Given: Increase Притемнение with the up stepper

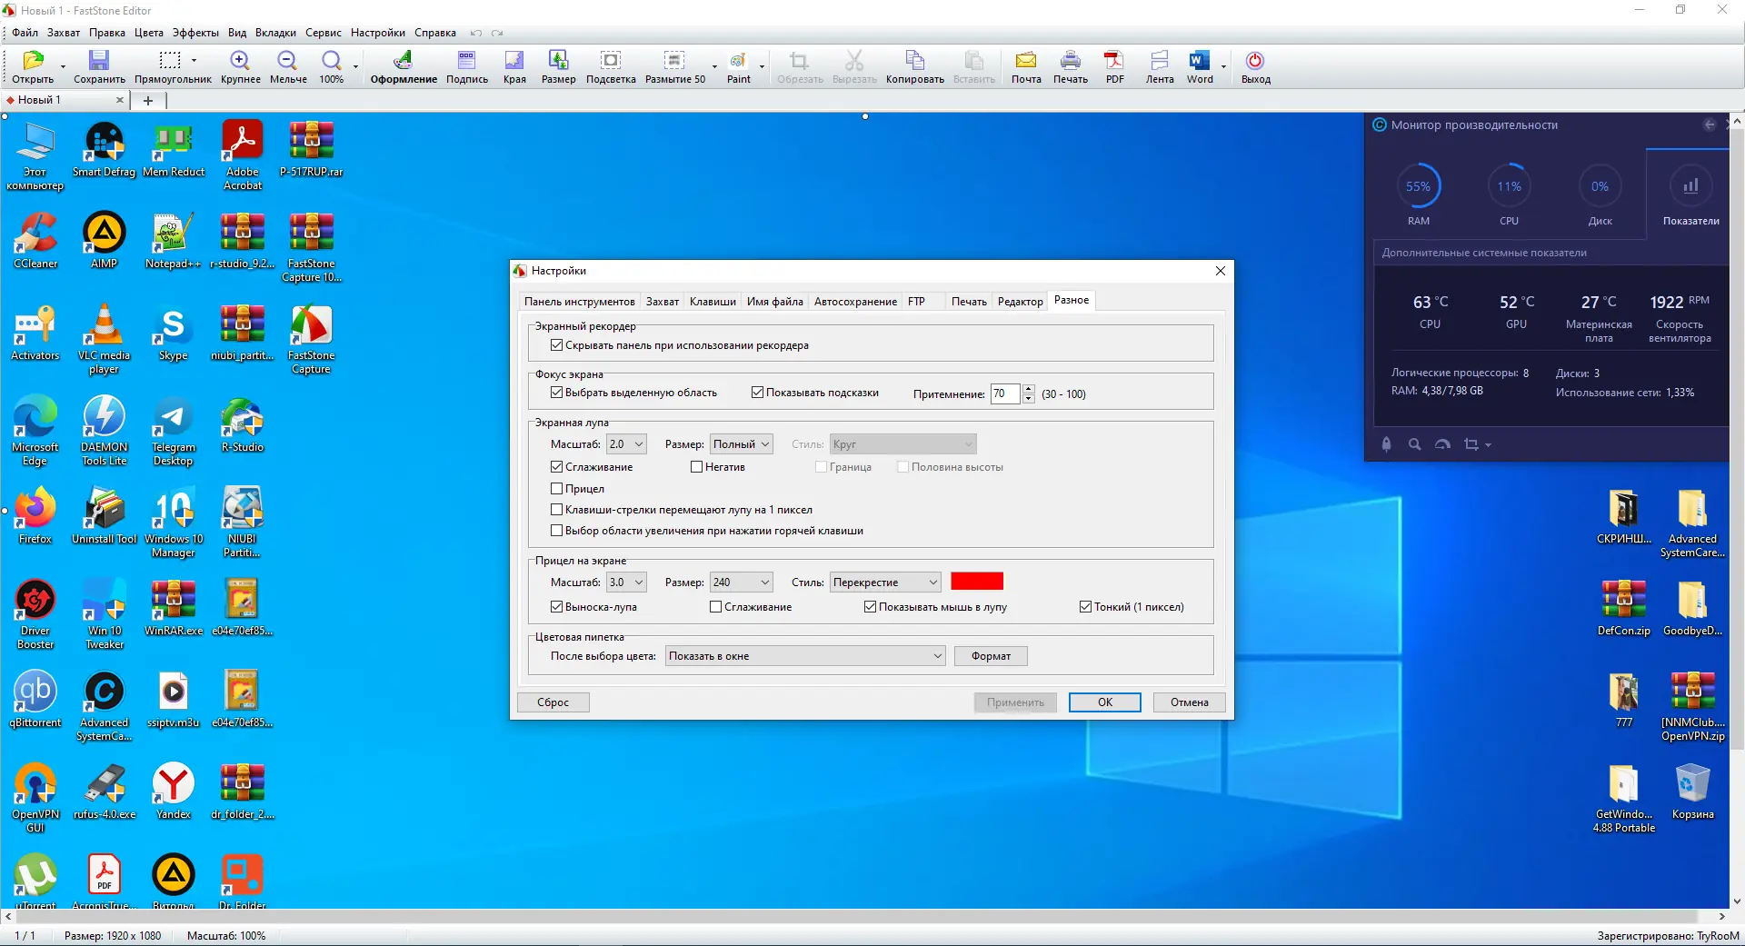Looking at the screenshot, I should click(1029, 389).
